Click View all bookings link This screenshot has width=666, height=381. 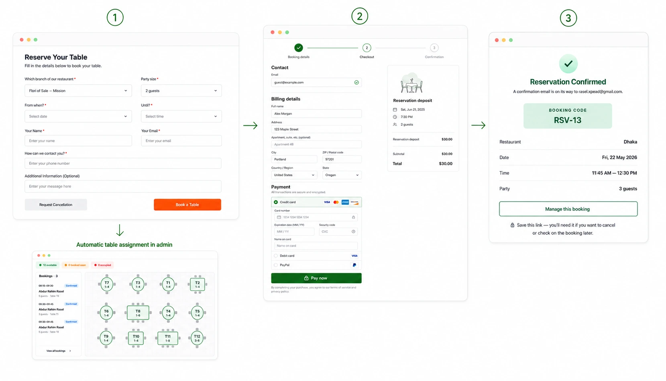coord(59,351)
